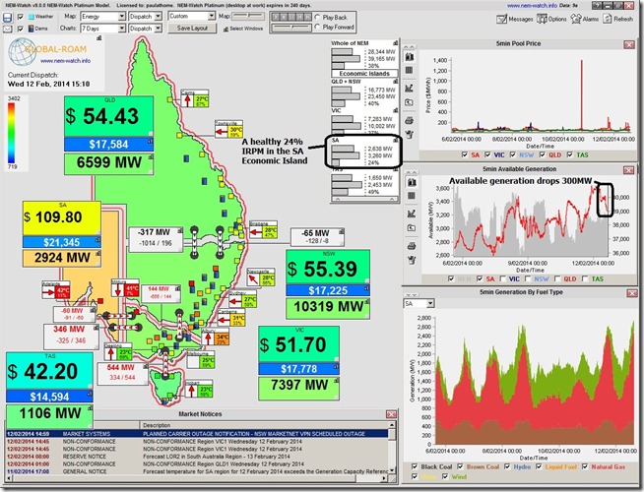Collapse the Available Generation toolbar chevrons
Screen dimensions: 644x492
412,172
